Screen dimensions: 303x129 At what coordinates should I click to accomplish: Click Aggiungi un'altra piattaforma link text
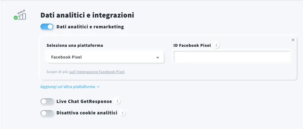68,87
